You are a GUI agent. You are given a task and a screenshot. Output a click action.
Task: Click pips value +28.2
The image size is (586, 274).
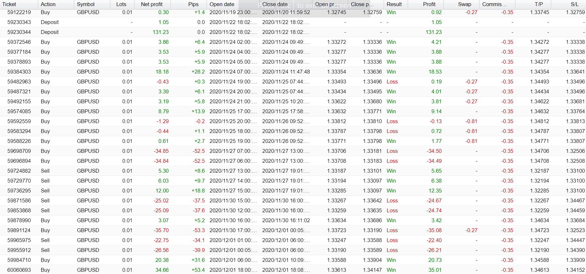198,72
